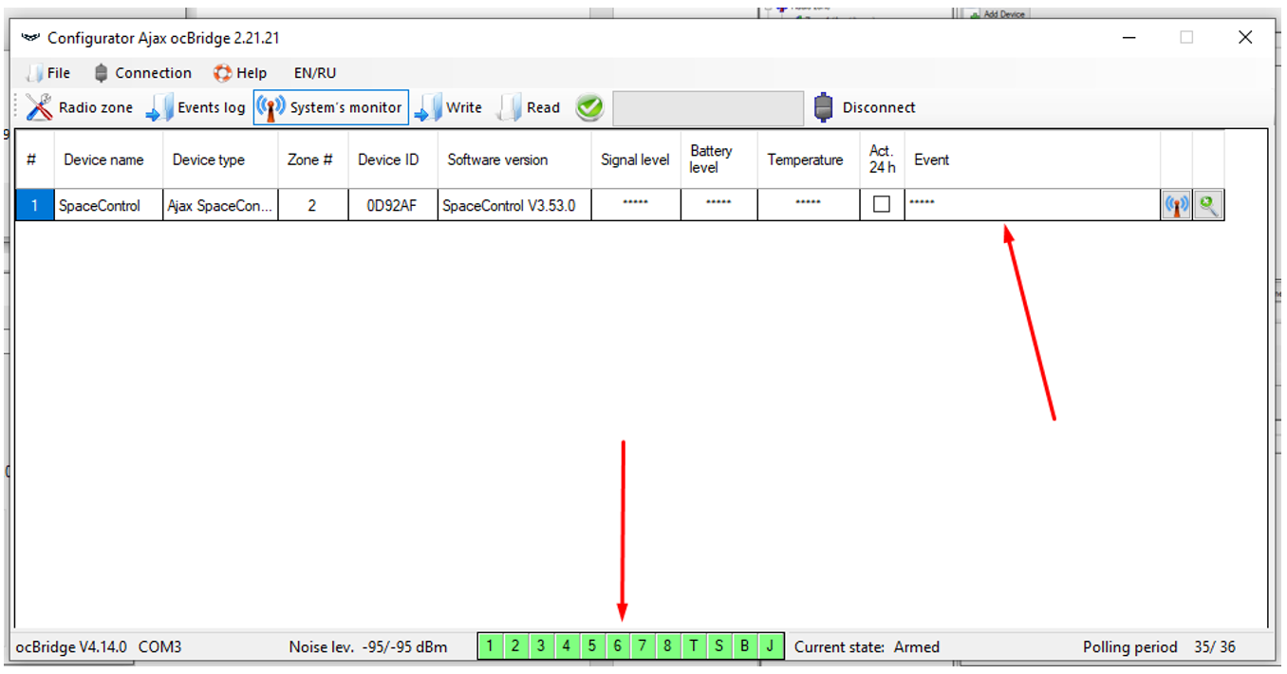Open the File menu

tap(49, 73)
